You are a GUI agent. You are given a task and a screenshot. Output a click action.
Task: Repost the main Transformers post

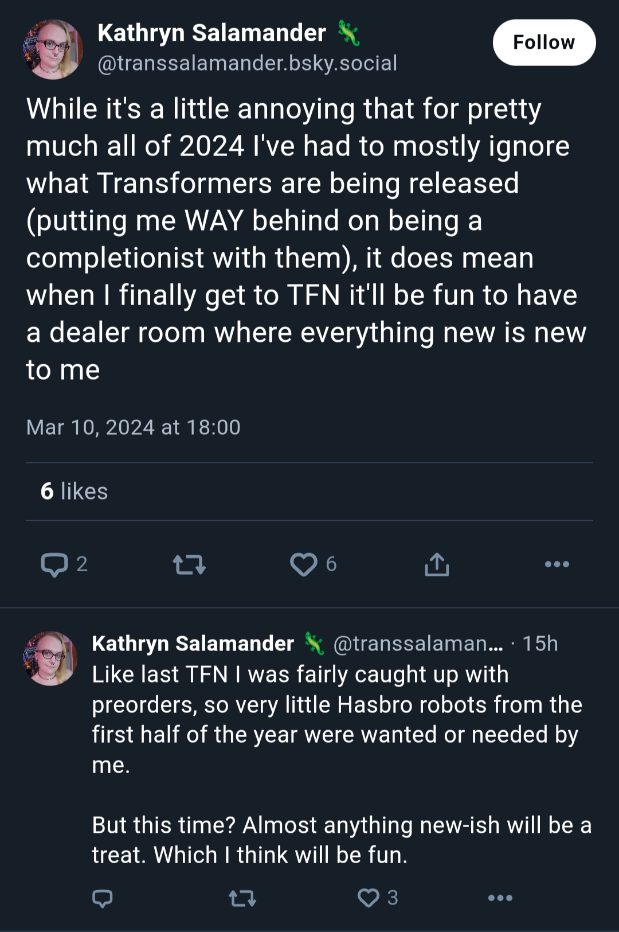[189, 564]
